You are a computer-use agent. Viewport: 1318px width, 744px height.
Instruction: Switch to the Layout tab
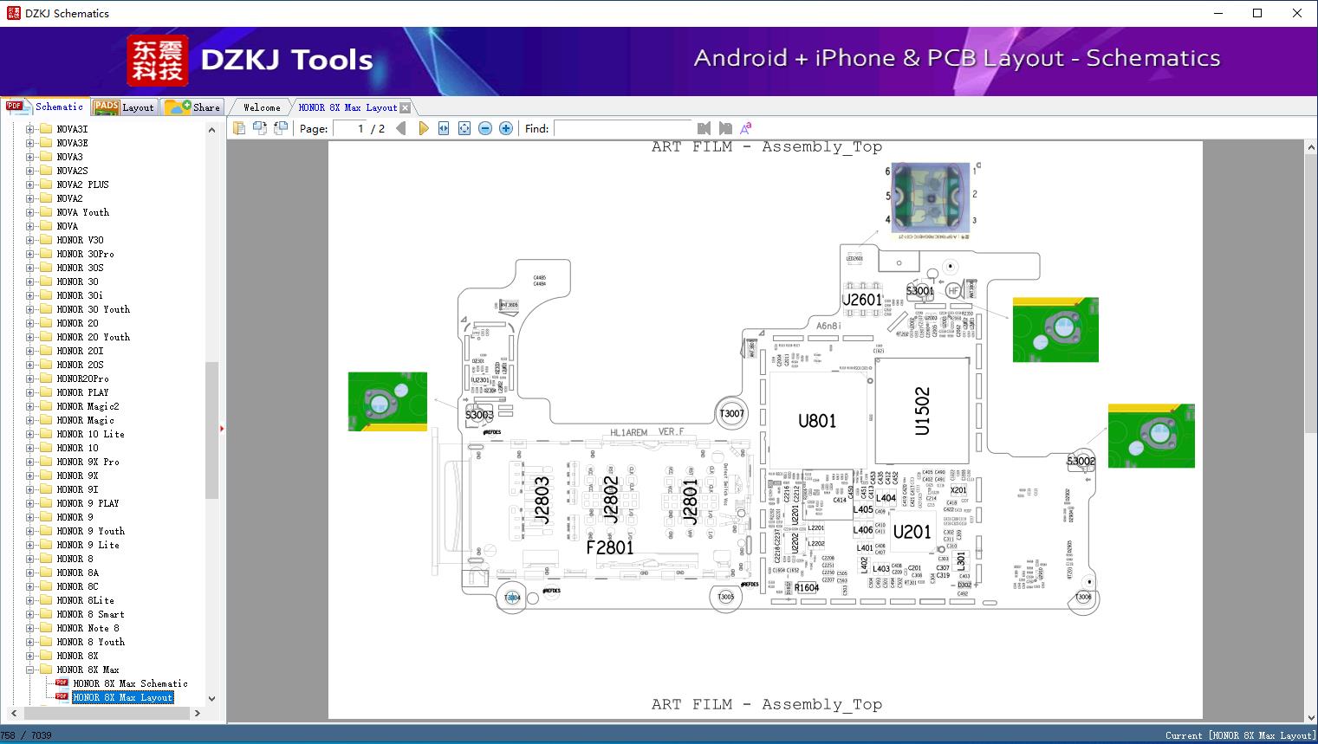pyautogui.click(x=125, y=107)
